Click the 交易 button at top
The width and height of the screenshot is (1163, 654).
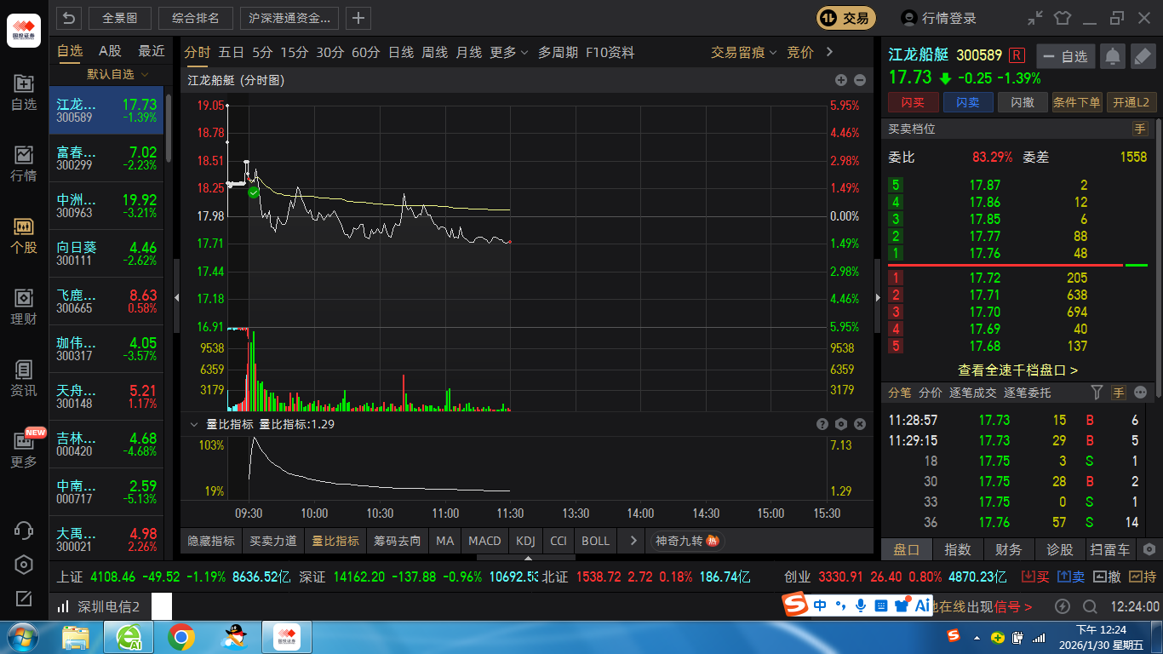846,18
